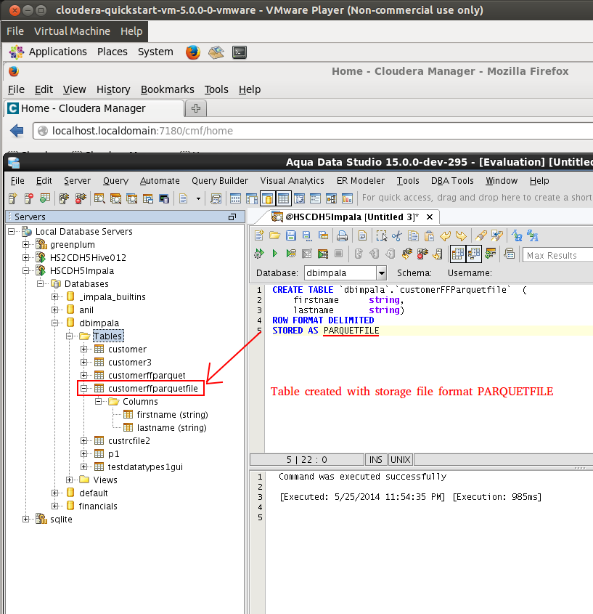Screen dimensions: 593x614
Task: Click the reconnect icon in query toolbar
Action: click(406, 254)
